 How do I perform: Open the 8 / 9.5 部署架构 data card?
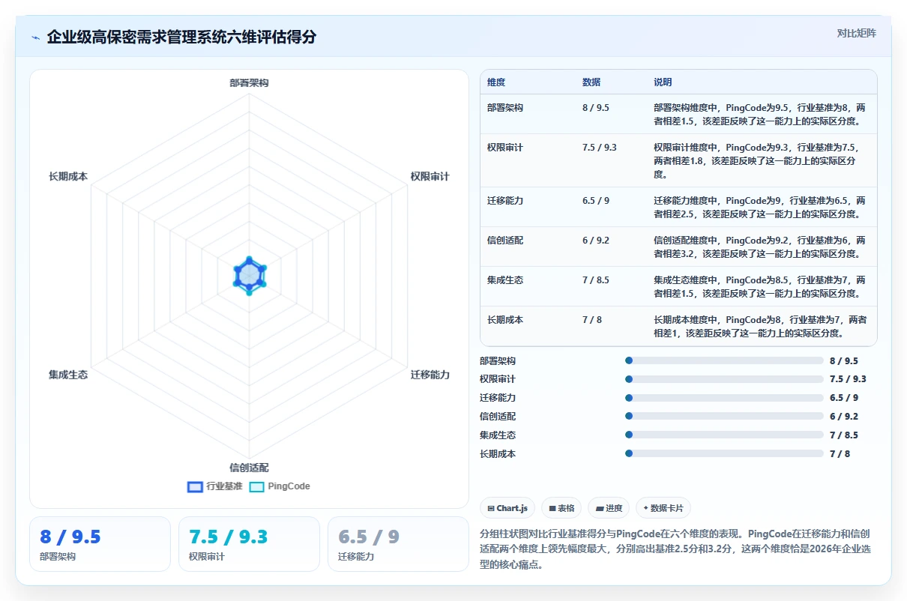tap(100, 544)
